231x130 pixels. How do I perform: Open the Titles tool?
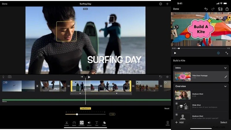click(97, 123)
